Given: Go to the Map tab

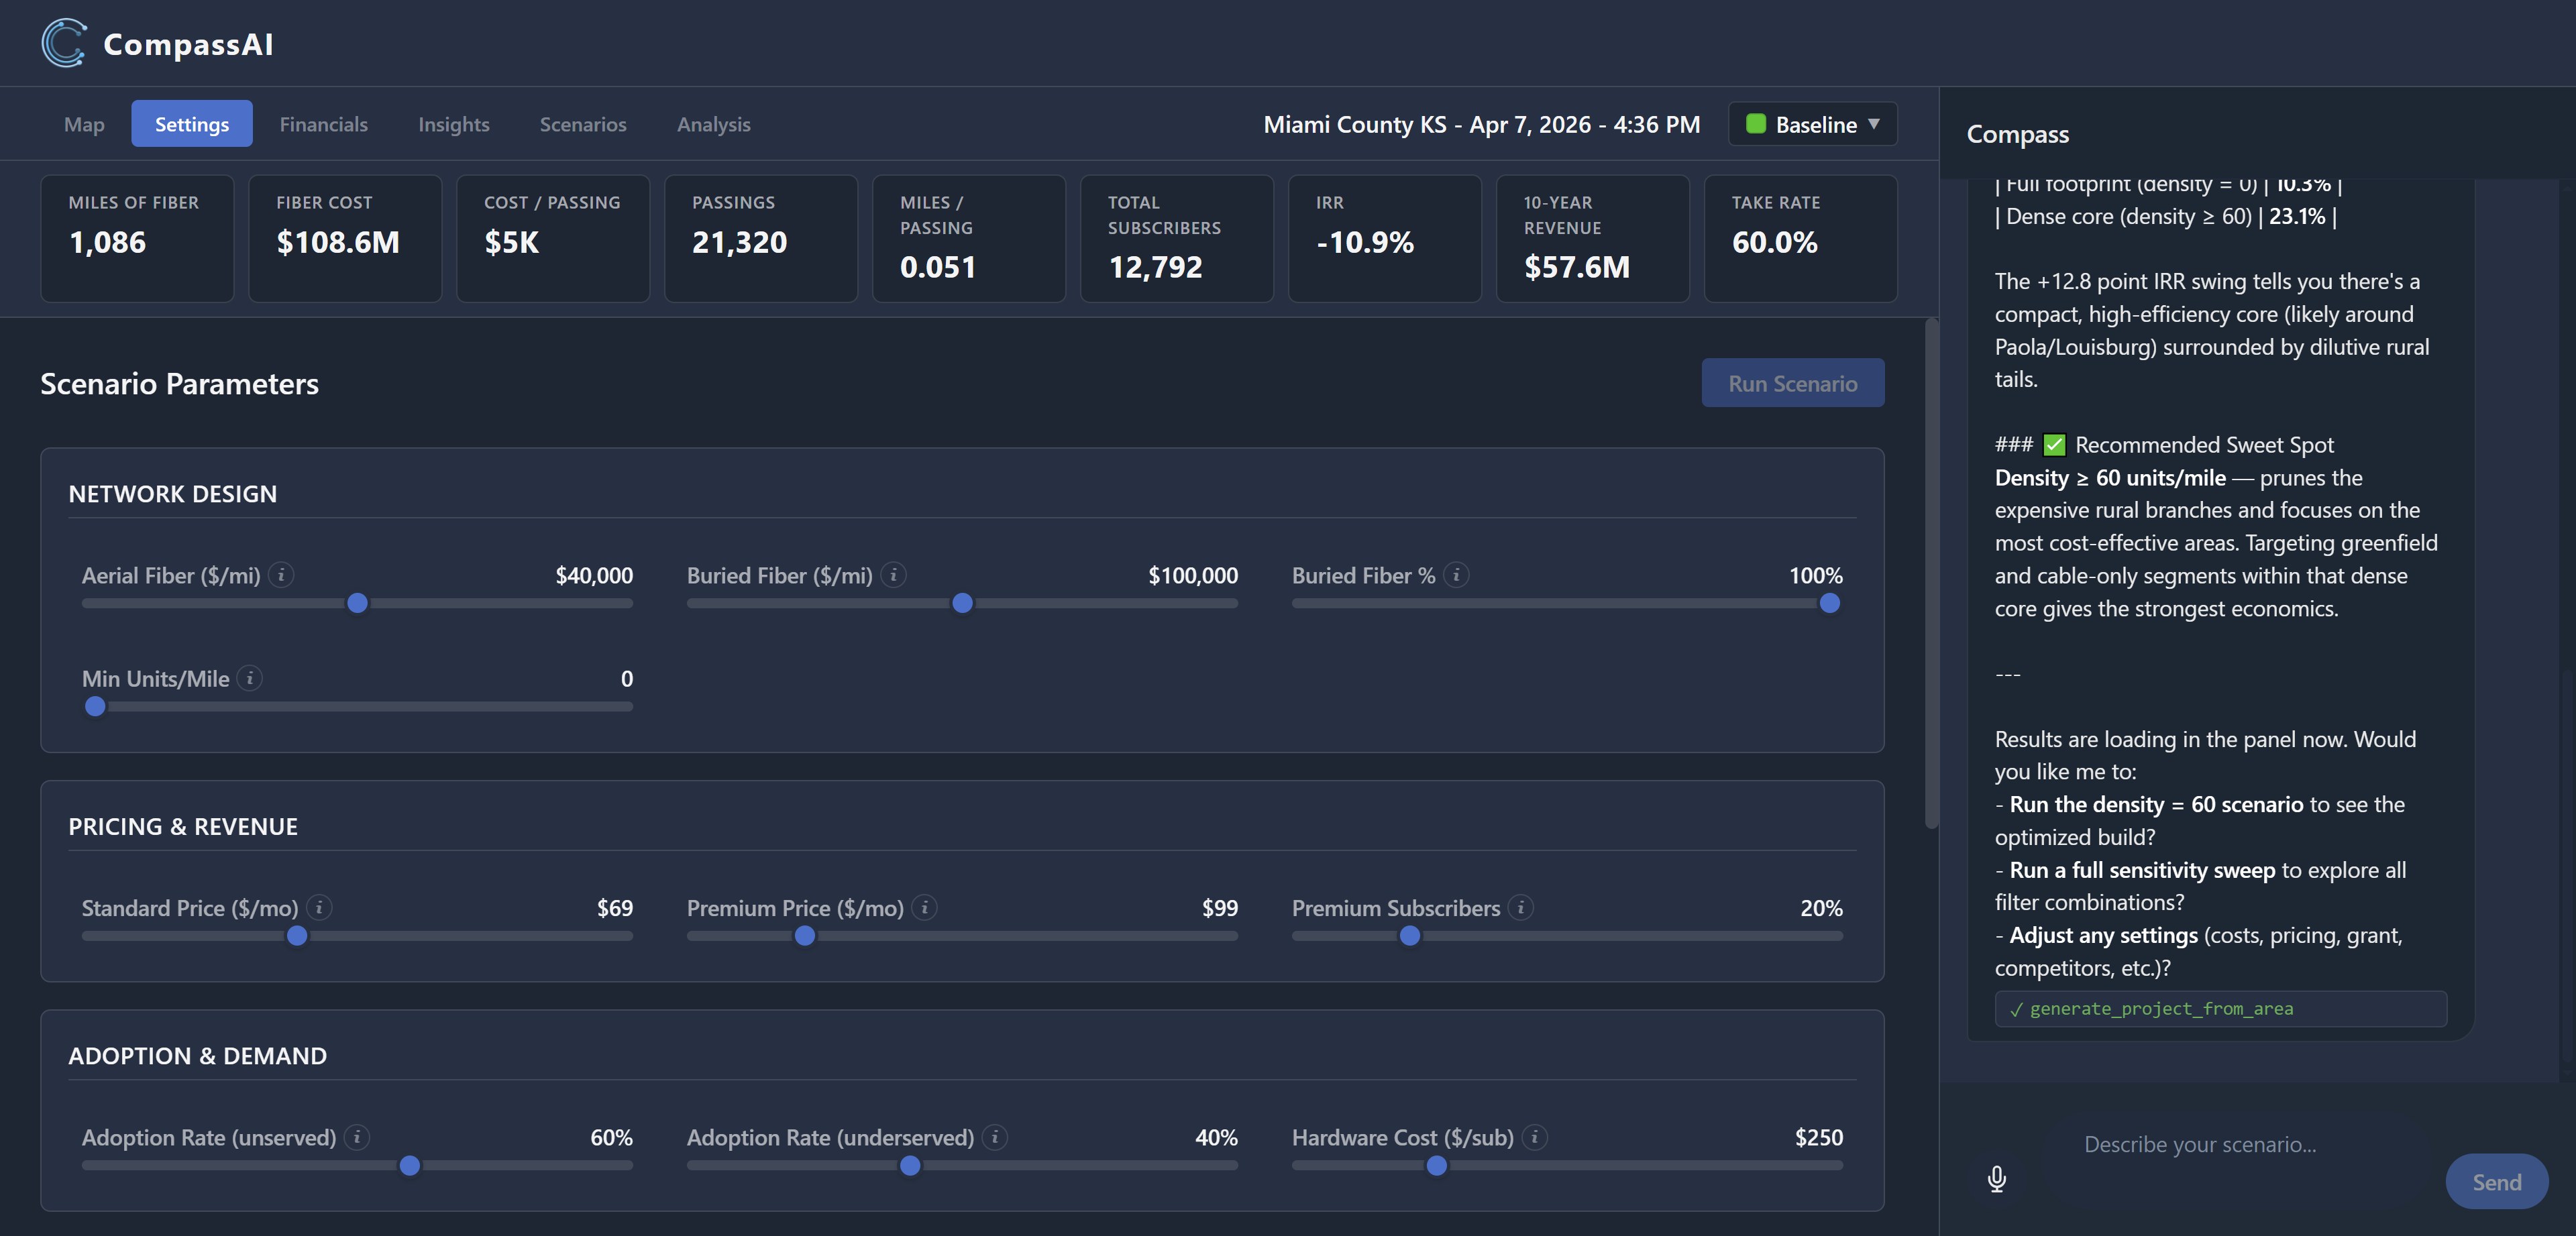Looking at the screenshot, I should tap(84, 124).
